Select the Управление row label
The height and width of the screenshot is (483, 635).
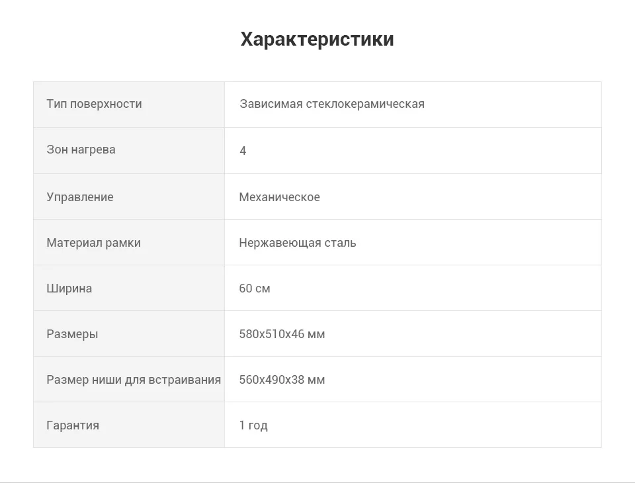80,197
